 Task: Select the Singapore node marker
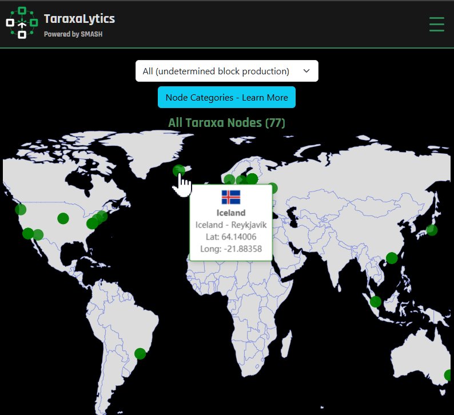376,302
